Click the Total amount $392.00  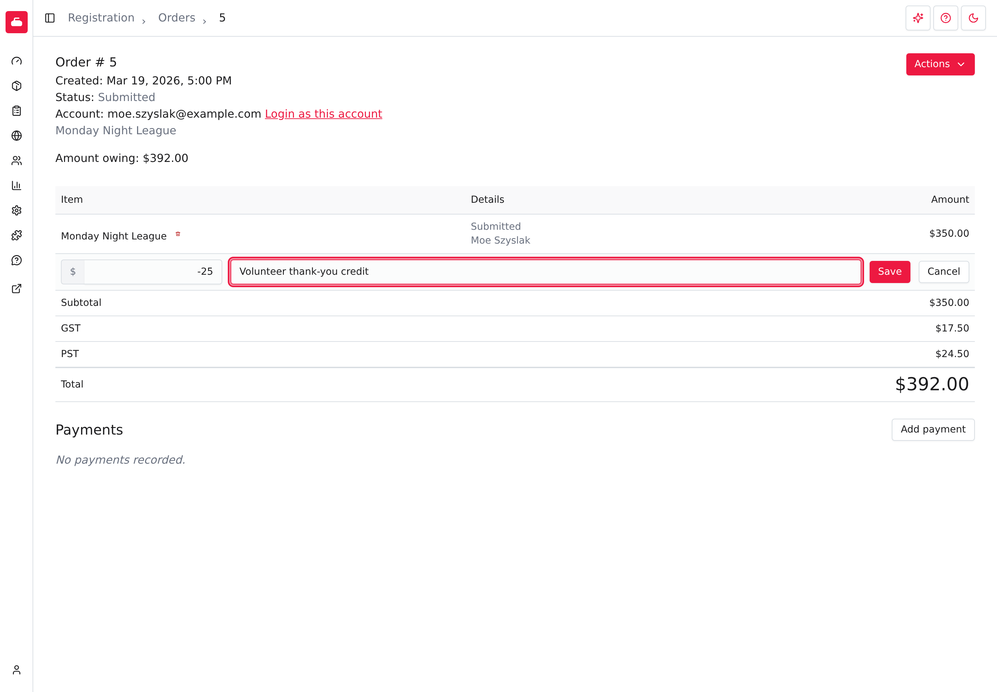click(932, 384)
